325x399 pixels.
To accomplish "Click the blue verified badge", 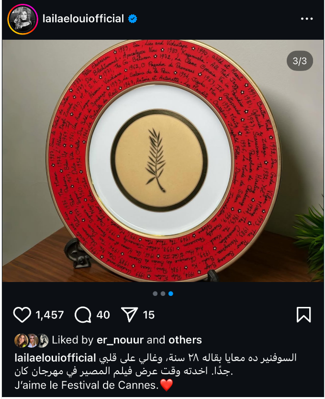I will pyautogui.click(x=133, y=19).
